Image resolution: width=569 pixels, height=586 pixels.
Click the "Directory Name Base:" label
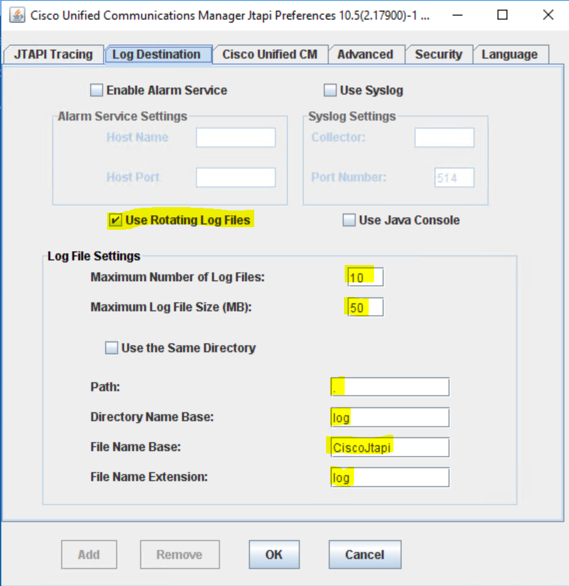152,417
